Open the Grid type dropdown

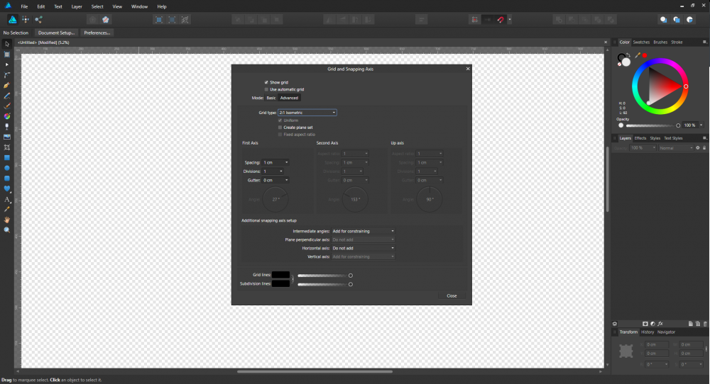coord(307,113)
